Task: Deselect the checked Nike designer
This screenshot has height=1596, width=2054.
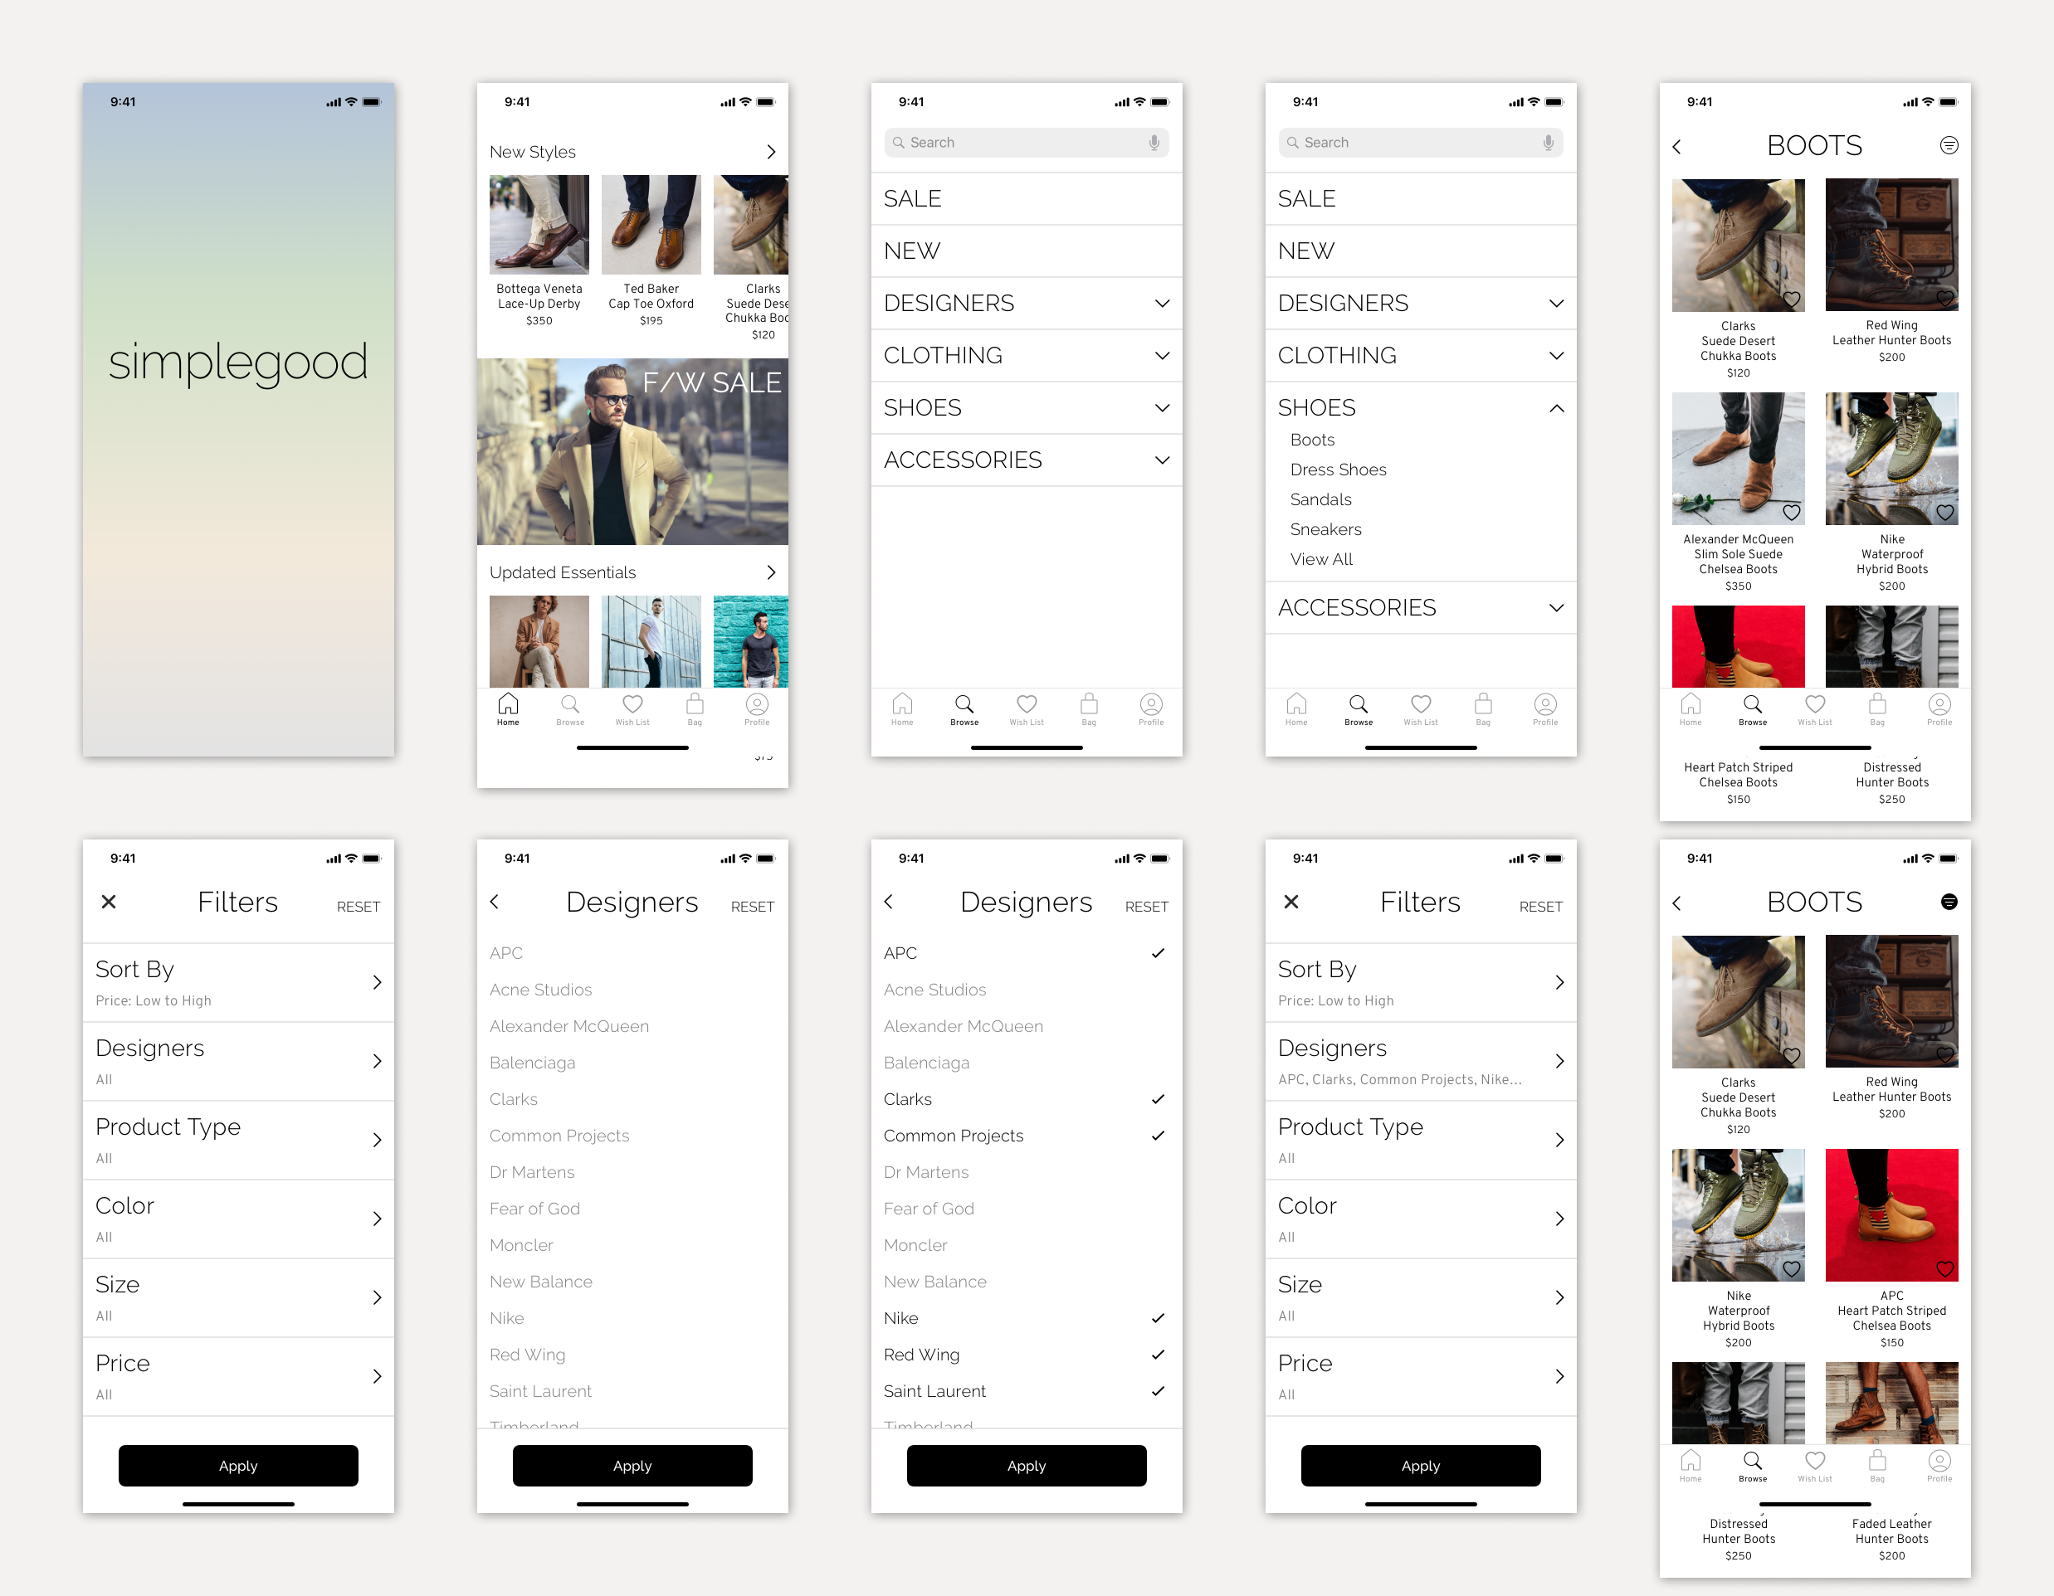Action: 1158,1318
